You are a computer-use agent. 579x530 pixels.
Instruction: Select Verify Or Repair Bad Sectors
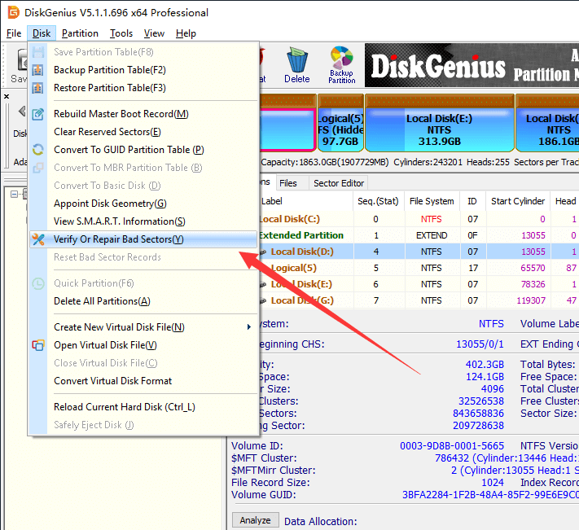[x=143, y=239]
